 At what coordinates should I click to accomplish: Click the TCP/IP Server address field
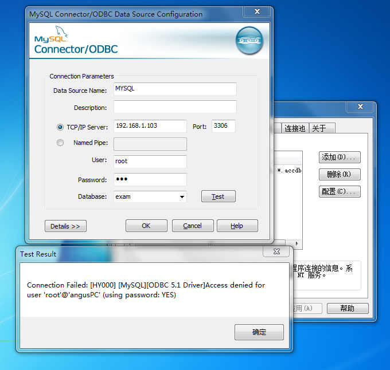click(x=150, y=126)
